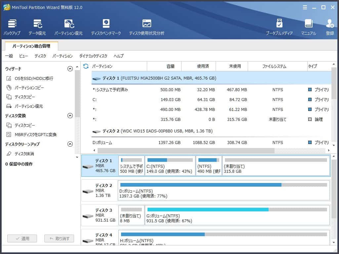The width and height of the screenshot is (339, 254).
Task: Sort by the 容量 column header
Action: point(164,66)
